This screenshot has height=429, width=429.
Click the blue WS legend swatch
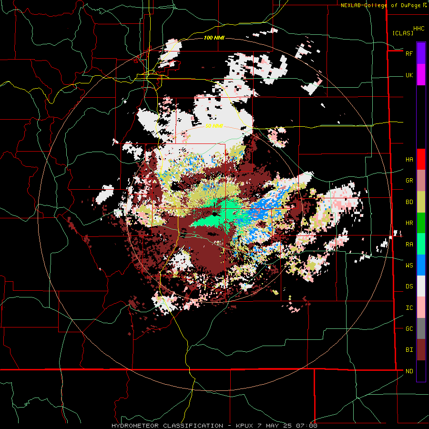coord(421,265)
